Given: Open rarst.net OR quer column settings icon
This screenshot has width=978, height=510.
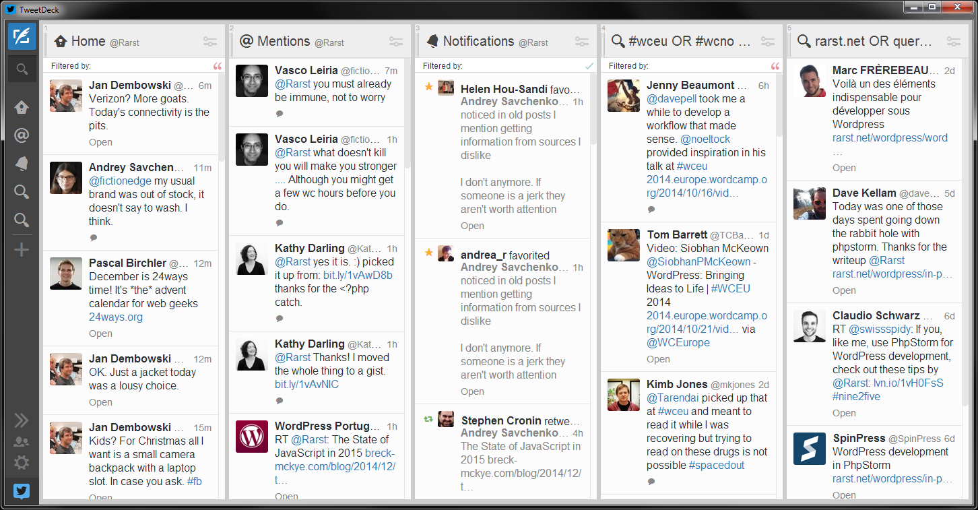Looking at the screenshot, I should pos(954,42).
